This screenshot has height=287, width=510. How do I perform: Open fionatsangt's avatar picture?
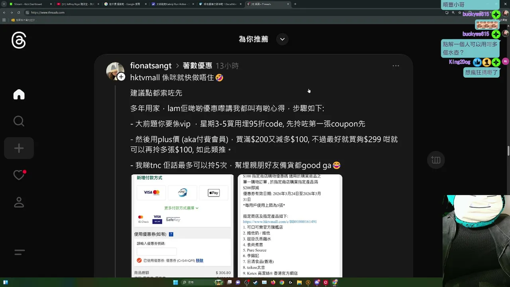(115, 71)
